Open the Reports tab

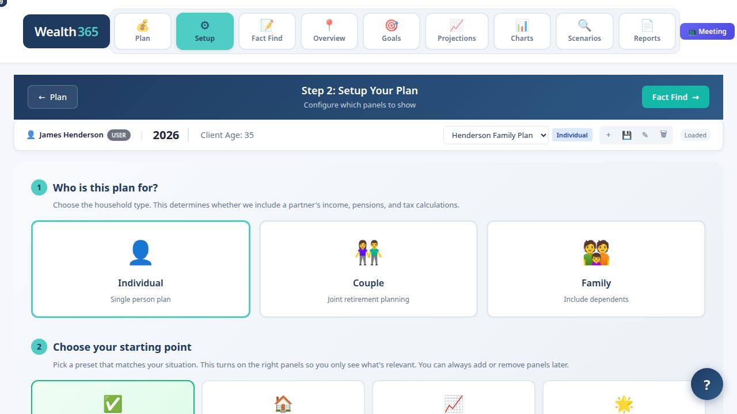(x=647, y=31)
